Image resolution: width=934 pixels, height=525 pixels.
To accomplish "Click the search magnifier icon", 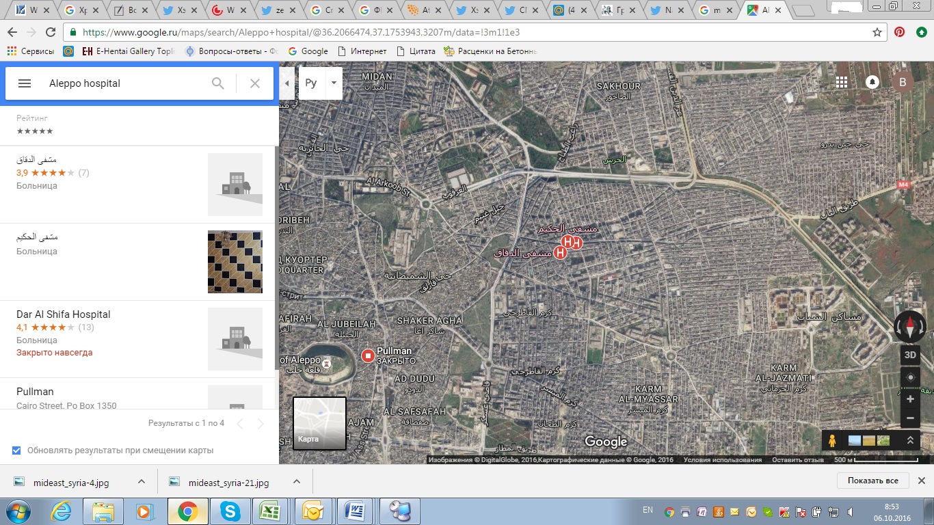I will pyautogui.click(x=218, y=83).
